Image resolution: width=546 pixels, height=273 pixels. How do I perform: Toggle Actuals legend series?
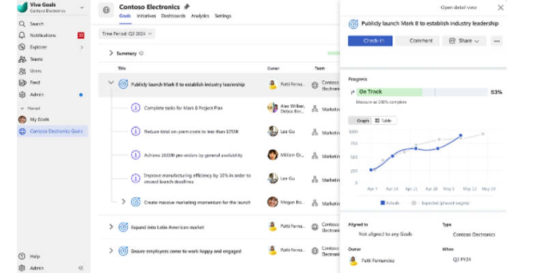[x=390, y=203]
